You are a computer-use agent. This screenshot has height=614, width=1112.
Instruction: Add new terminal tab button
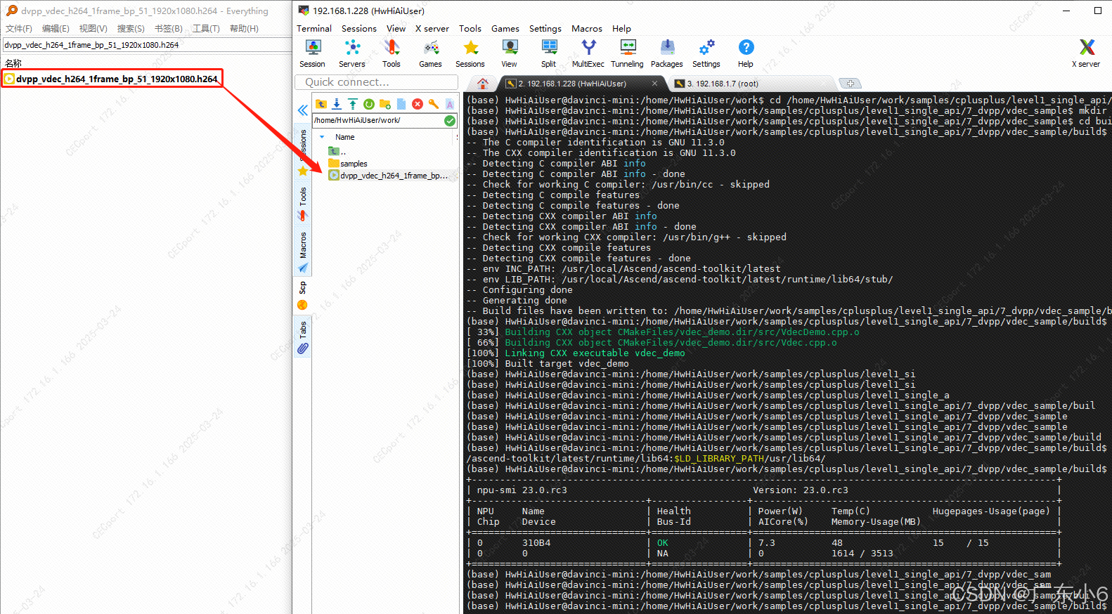tap(850, 84)
